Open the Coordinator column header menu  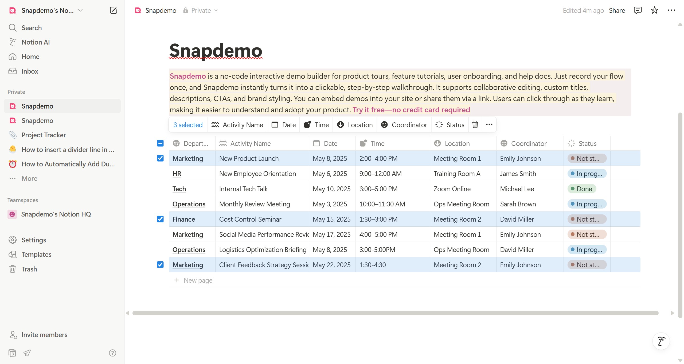530,143
